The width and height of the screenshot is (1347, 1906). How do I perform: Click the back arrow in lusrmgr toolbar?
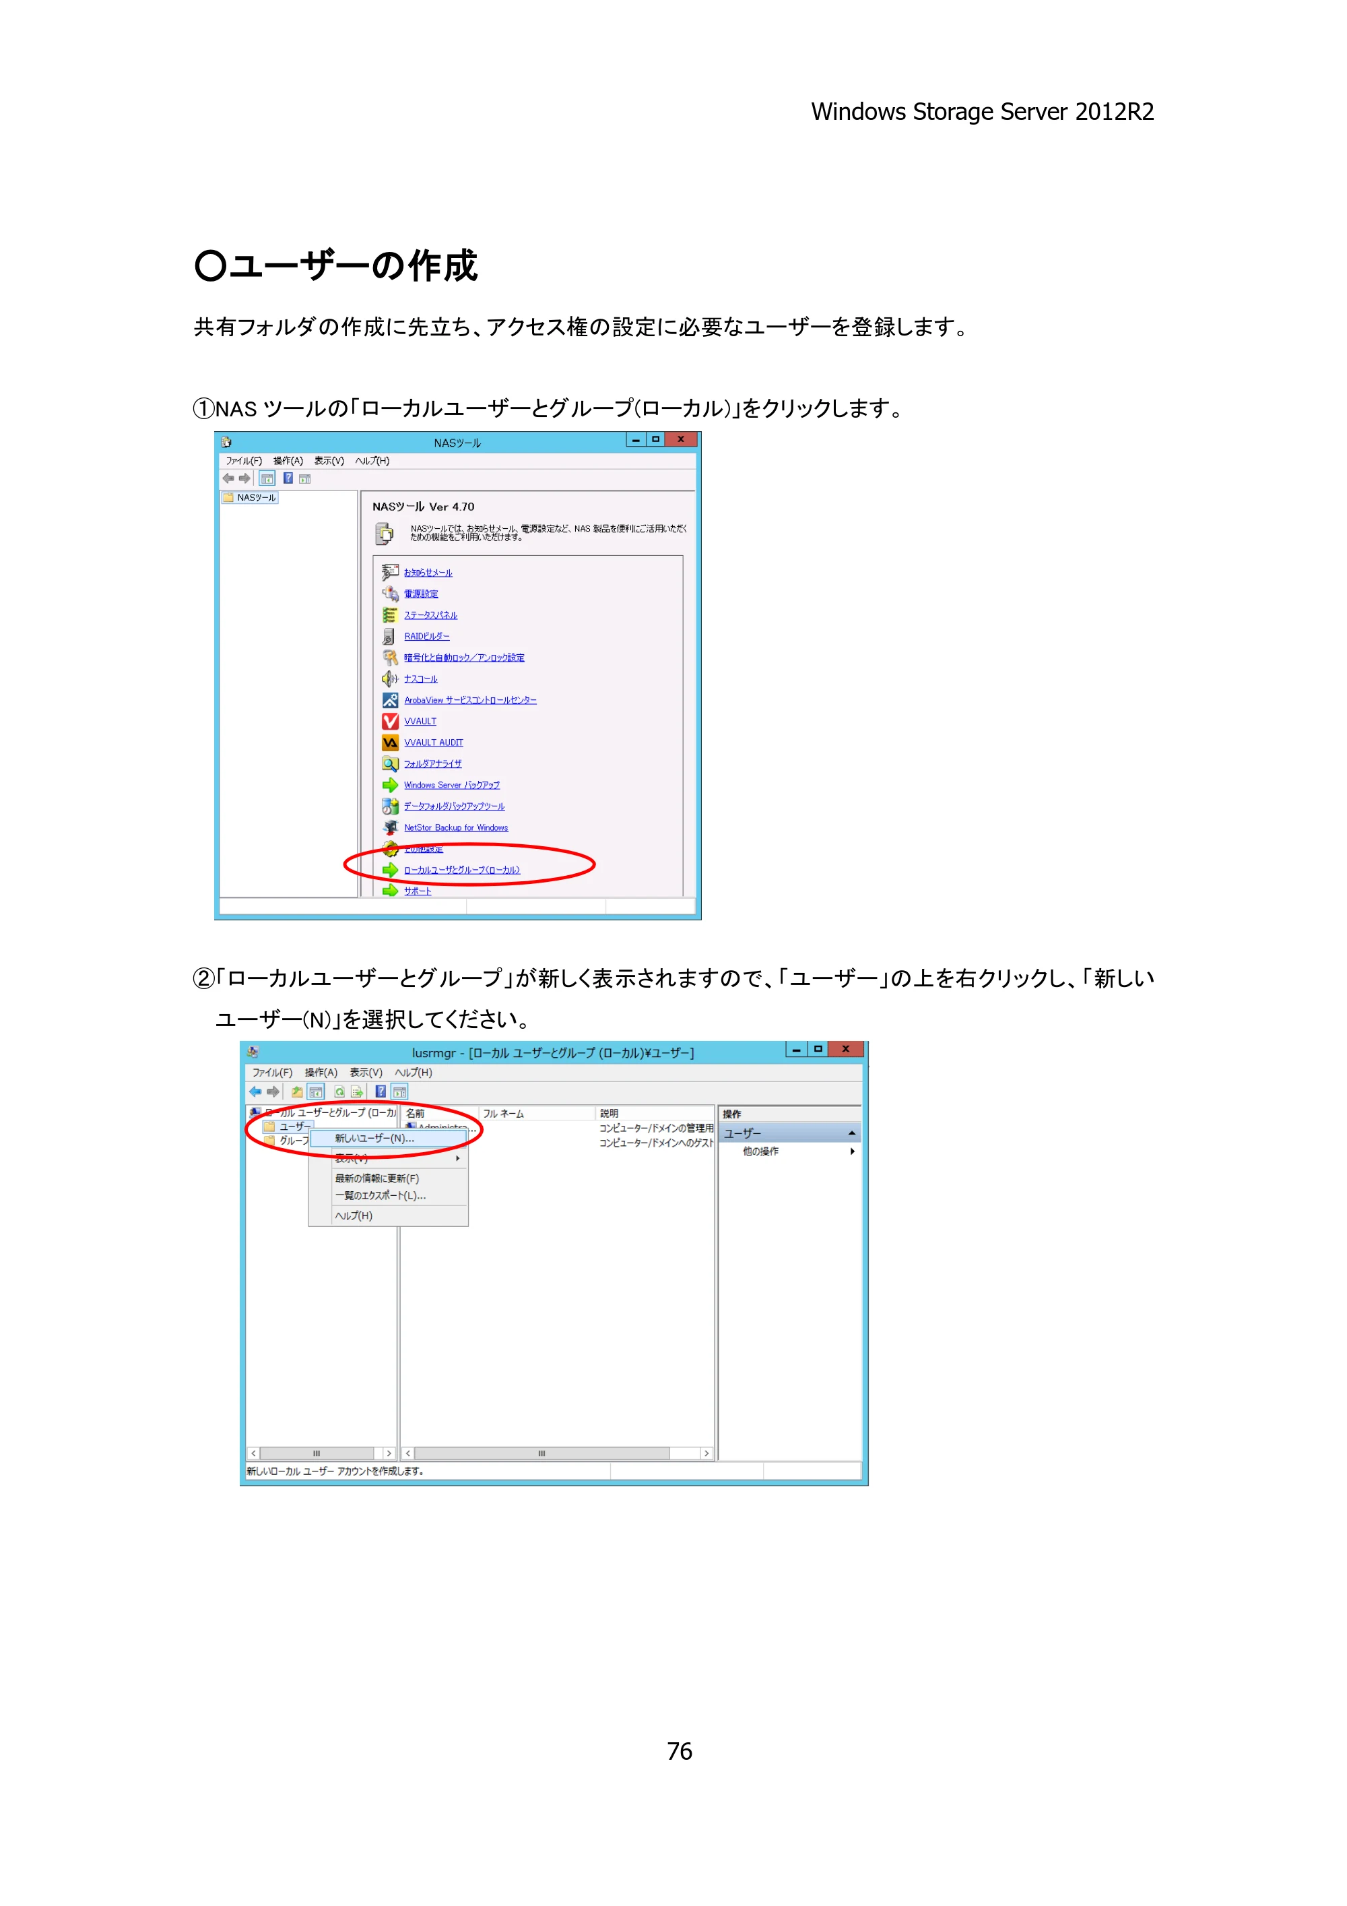point(256,1091)
